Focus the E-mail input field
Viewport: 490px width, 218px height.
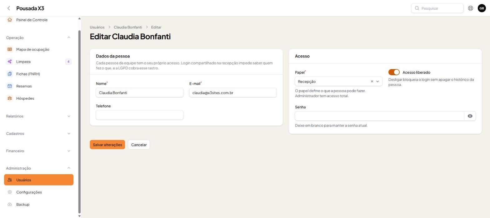(233, 92)
